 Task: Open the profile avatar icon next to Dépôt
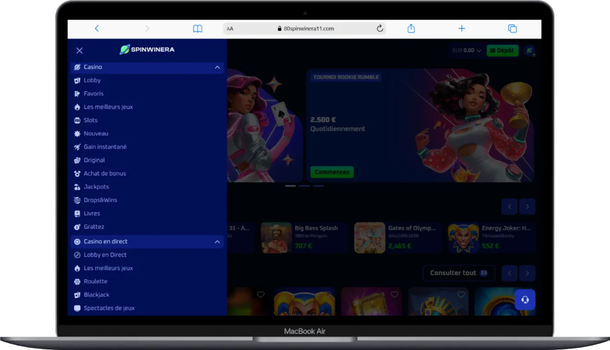[529, 51]
